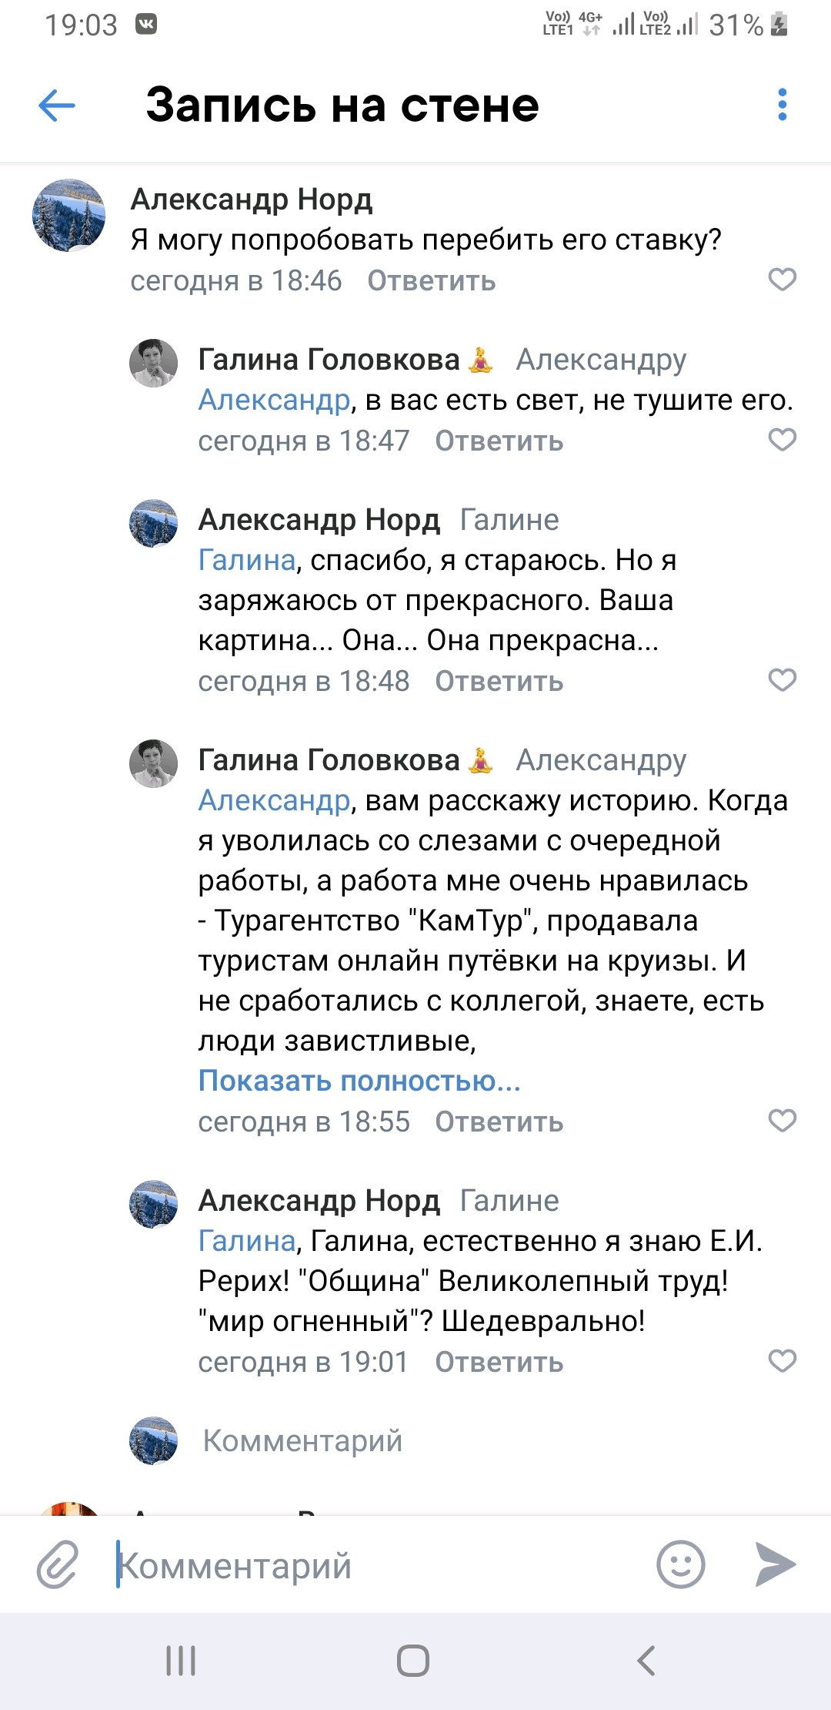
Task: Like Galina's comment from 18:47
Action: point(782,440)
